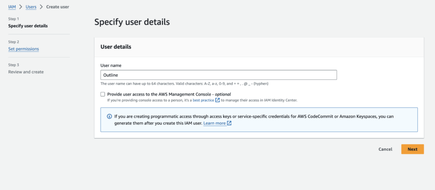
Task: Click Review and create step label
Action: tap(26, 72)
